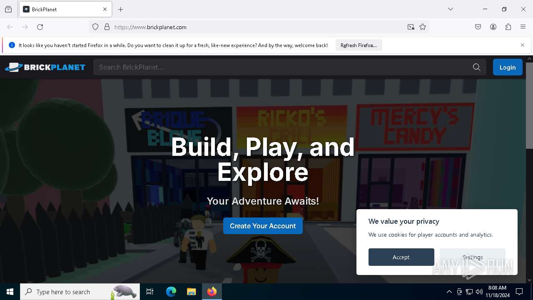
Task: Open File Explorer from taskbar
Action: pyautogui.click(x=191, y=292)
